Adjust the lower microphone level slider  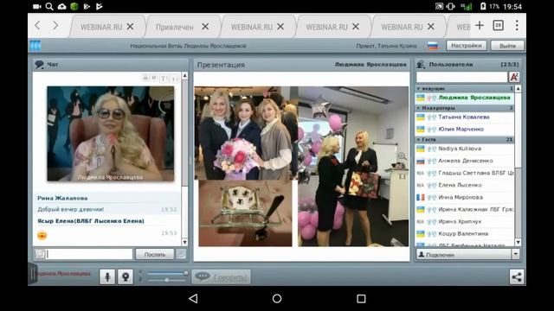pos(167,280)
